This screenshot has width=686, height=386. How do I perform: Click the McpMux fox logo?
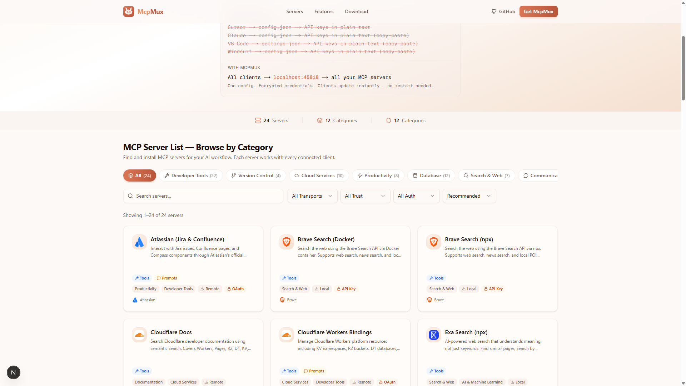click(x=129, y=11)
